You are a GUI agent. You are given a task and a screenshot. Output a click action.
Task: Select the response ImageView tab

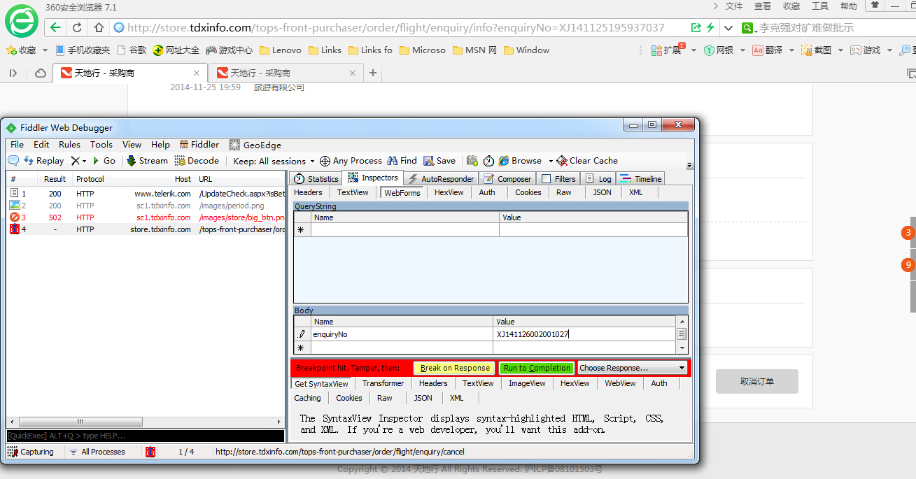(x=527, y=383)
